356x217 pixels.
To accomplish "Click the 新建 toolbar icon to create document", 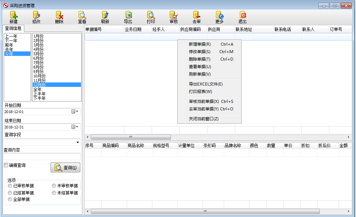I will 13,17.
